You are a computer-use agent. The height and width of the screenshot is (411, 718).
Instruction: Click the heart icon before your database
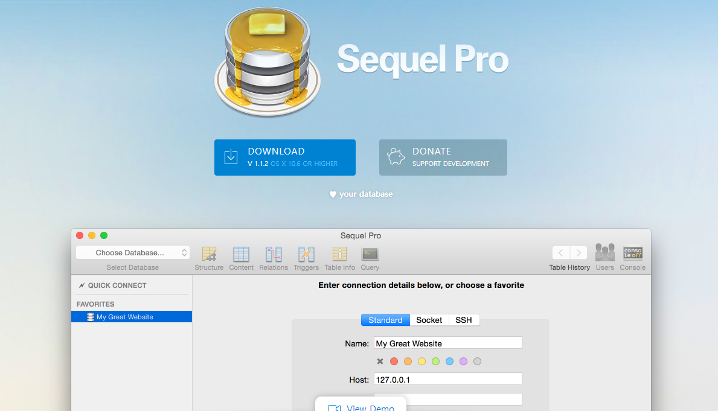pos(333,194)
